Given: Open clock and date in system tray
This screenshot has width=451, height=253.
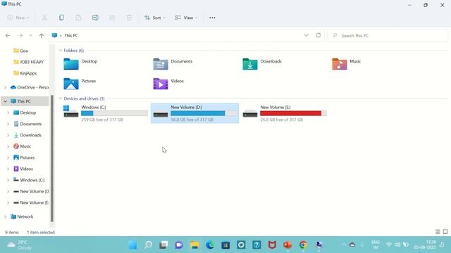Looking at the screenshot, I should pos(425,245).
